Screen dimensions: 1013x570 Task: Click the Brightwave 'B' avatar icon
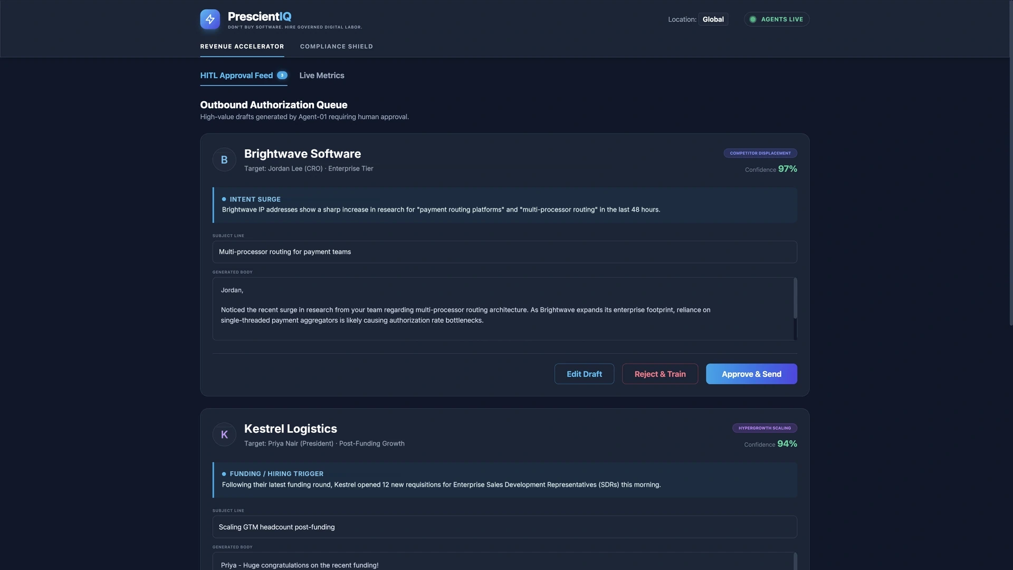pos(224,159)
